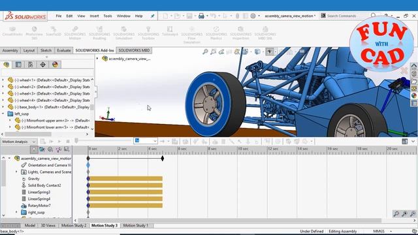This screenshot has width=418, height=235.
Task: Click timeline Zoom In magnifier
Action: coord(404,213)
